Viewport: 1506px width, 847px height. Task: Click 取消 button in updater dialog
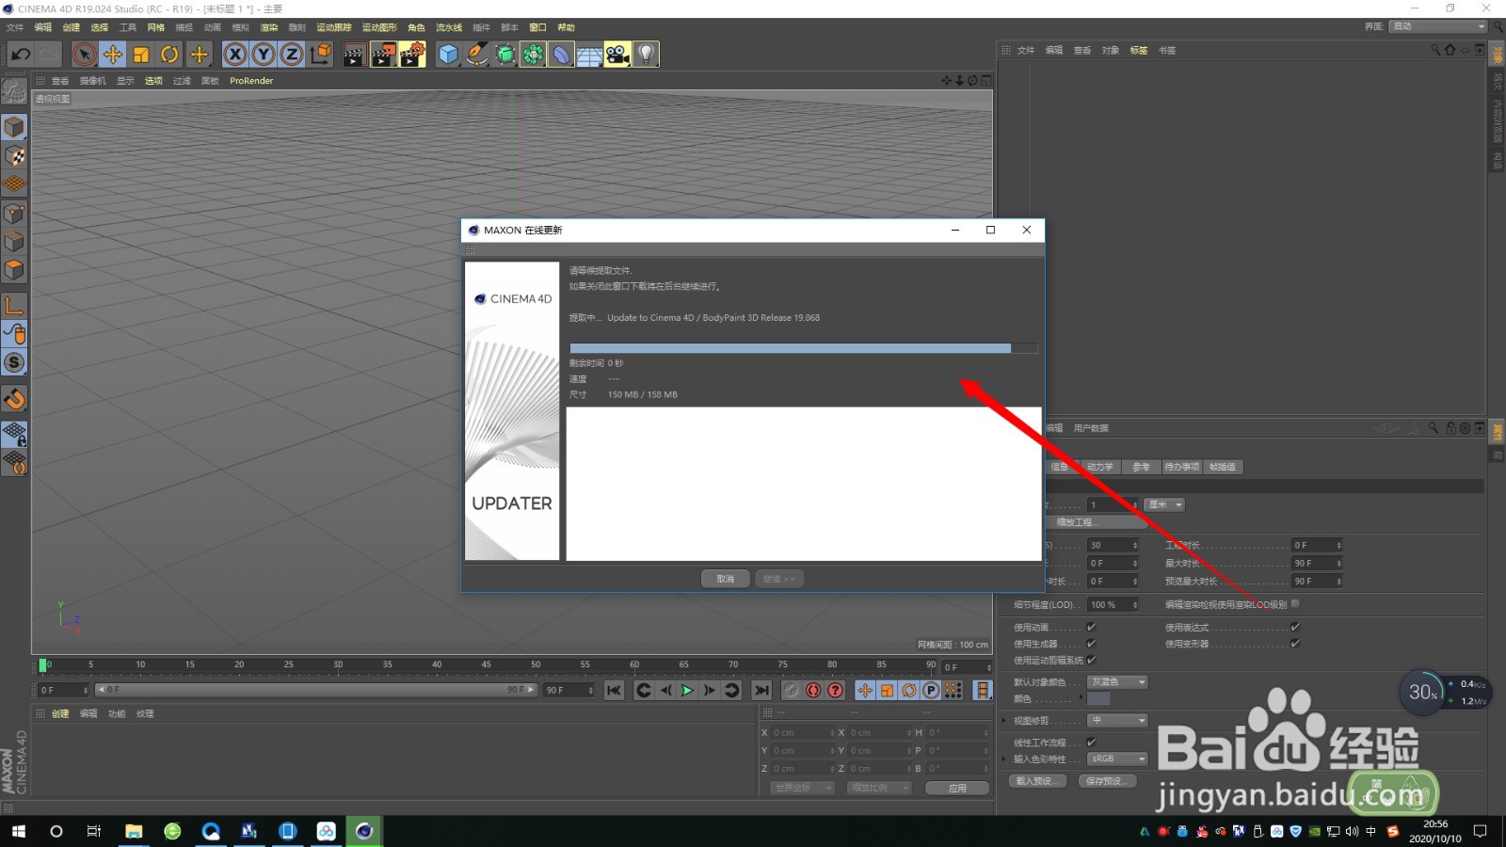[x=726, y=579]
